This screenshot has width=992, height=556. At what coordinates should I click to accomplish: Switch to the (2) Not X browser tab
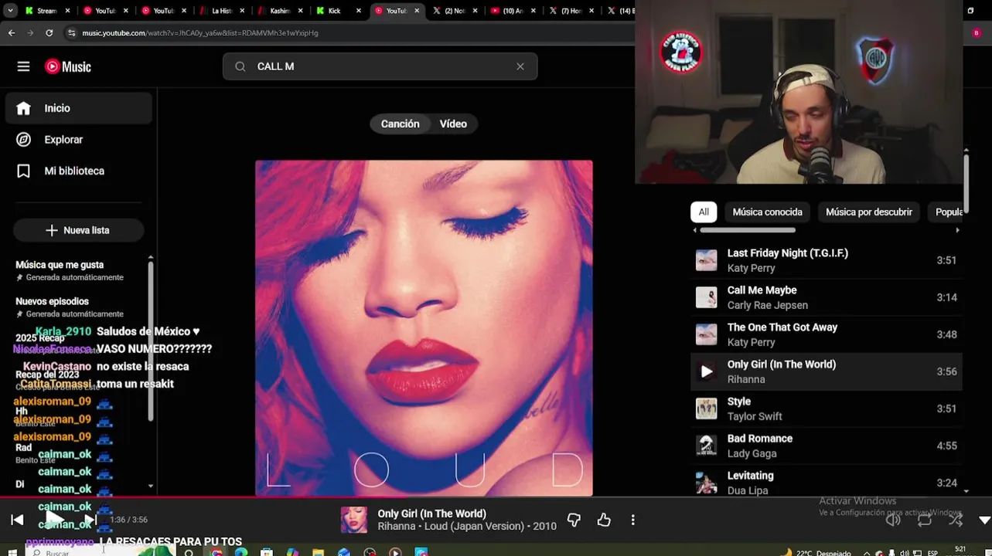(x=455, y=11)
